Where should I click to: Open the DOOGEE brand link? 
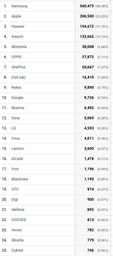coord(19,220)
